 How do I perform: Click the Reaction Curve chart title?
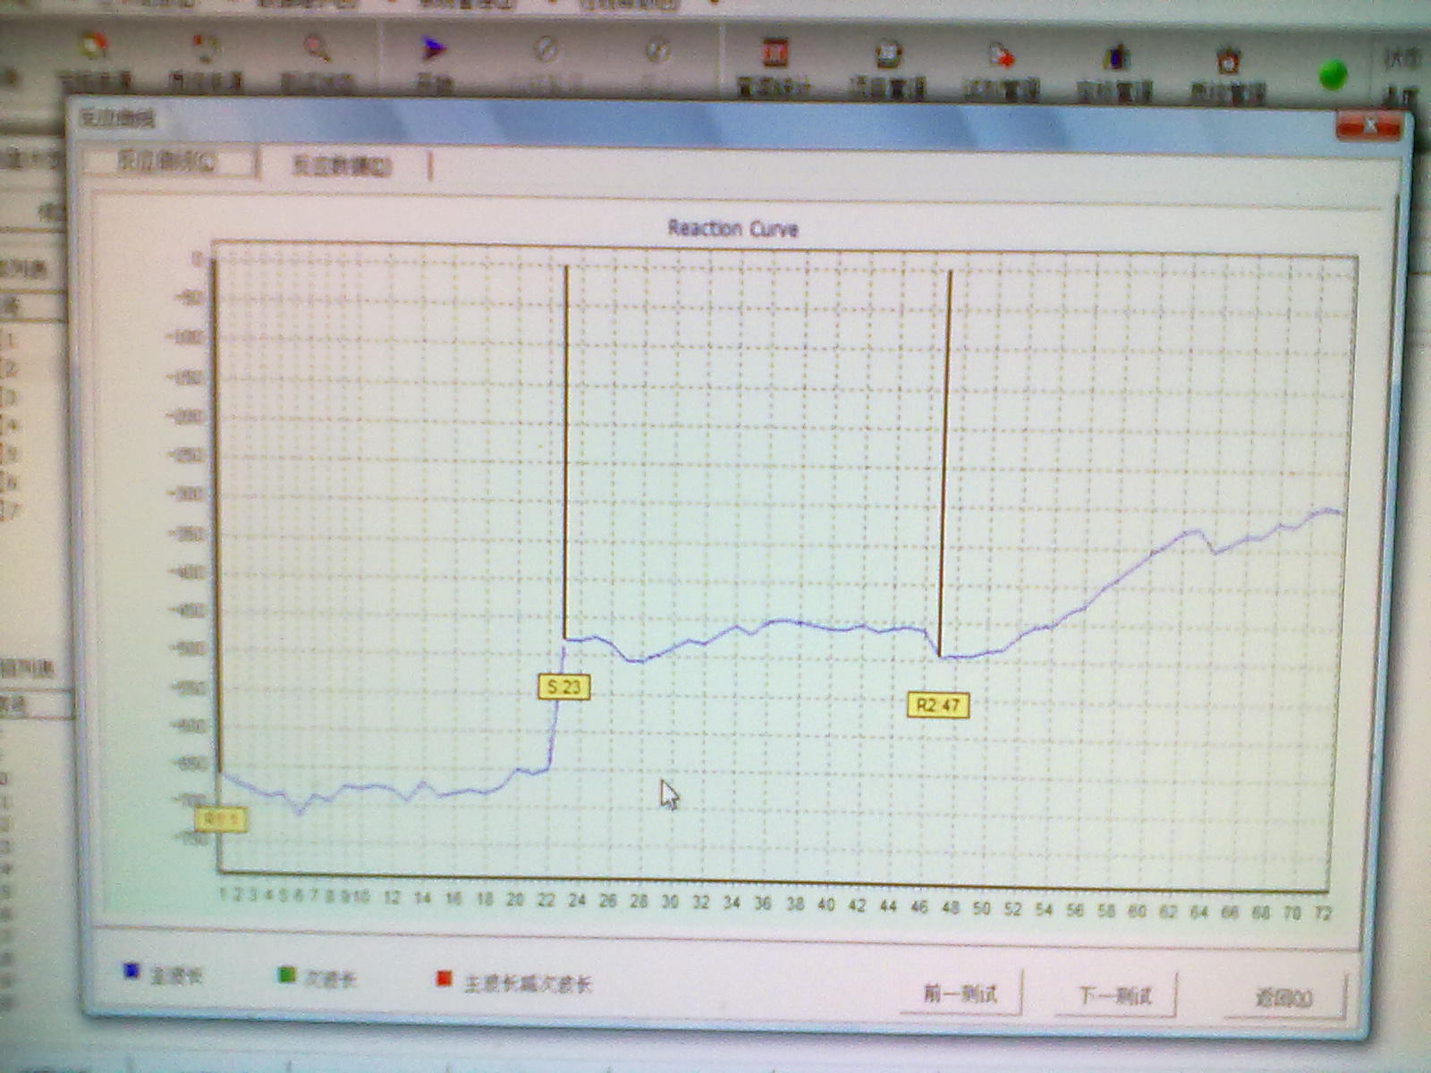(732, 228)
